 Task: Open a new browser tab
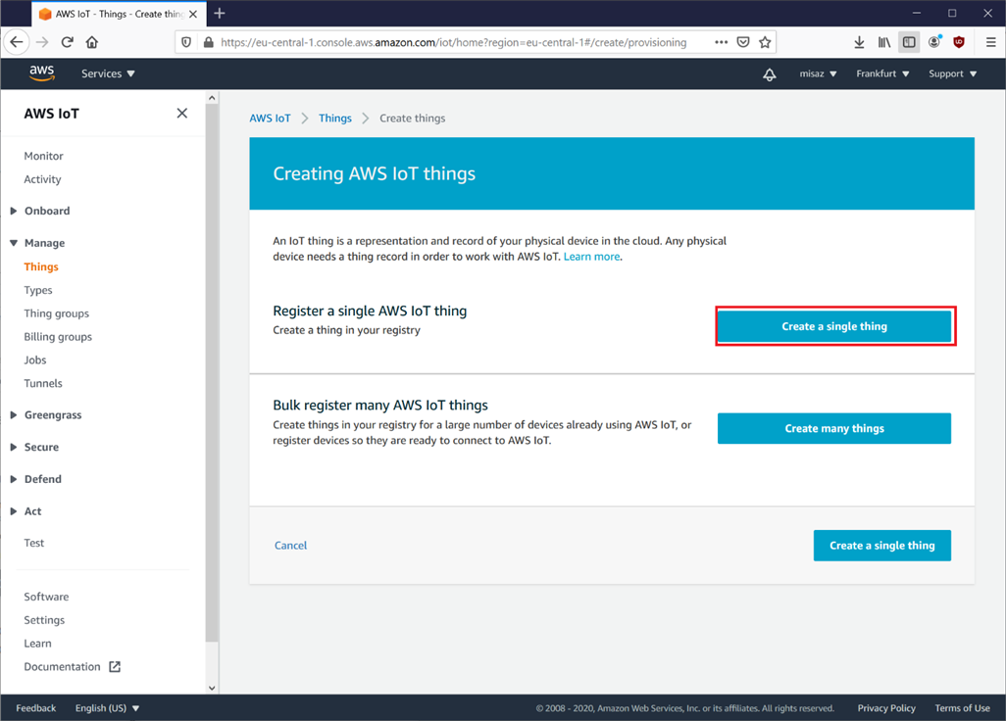click(220, 14)
